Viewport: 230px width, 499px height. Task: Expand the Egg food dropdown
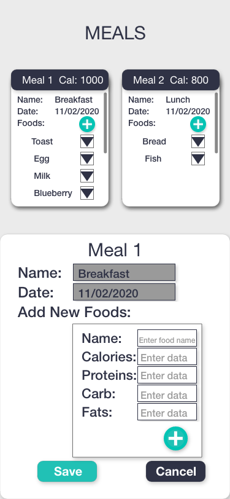[87, 159]
